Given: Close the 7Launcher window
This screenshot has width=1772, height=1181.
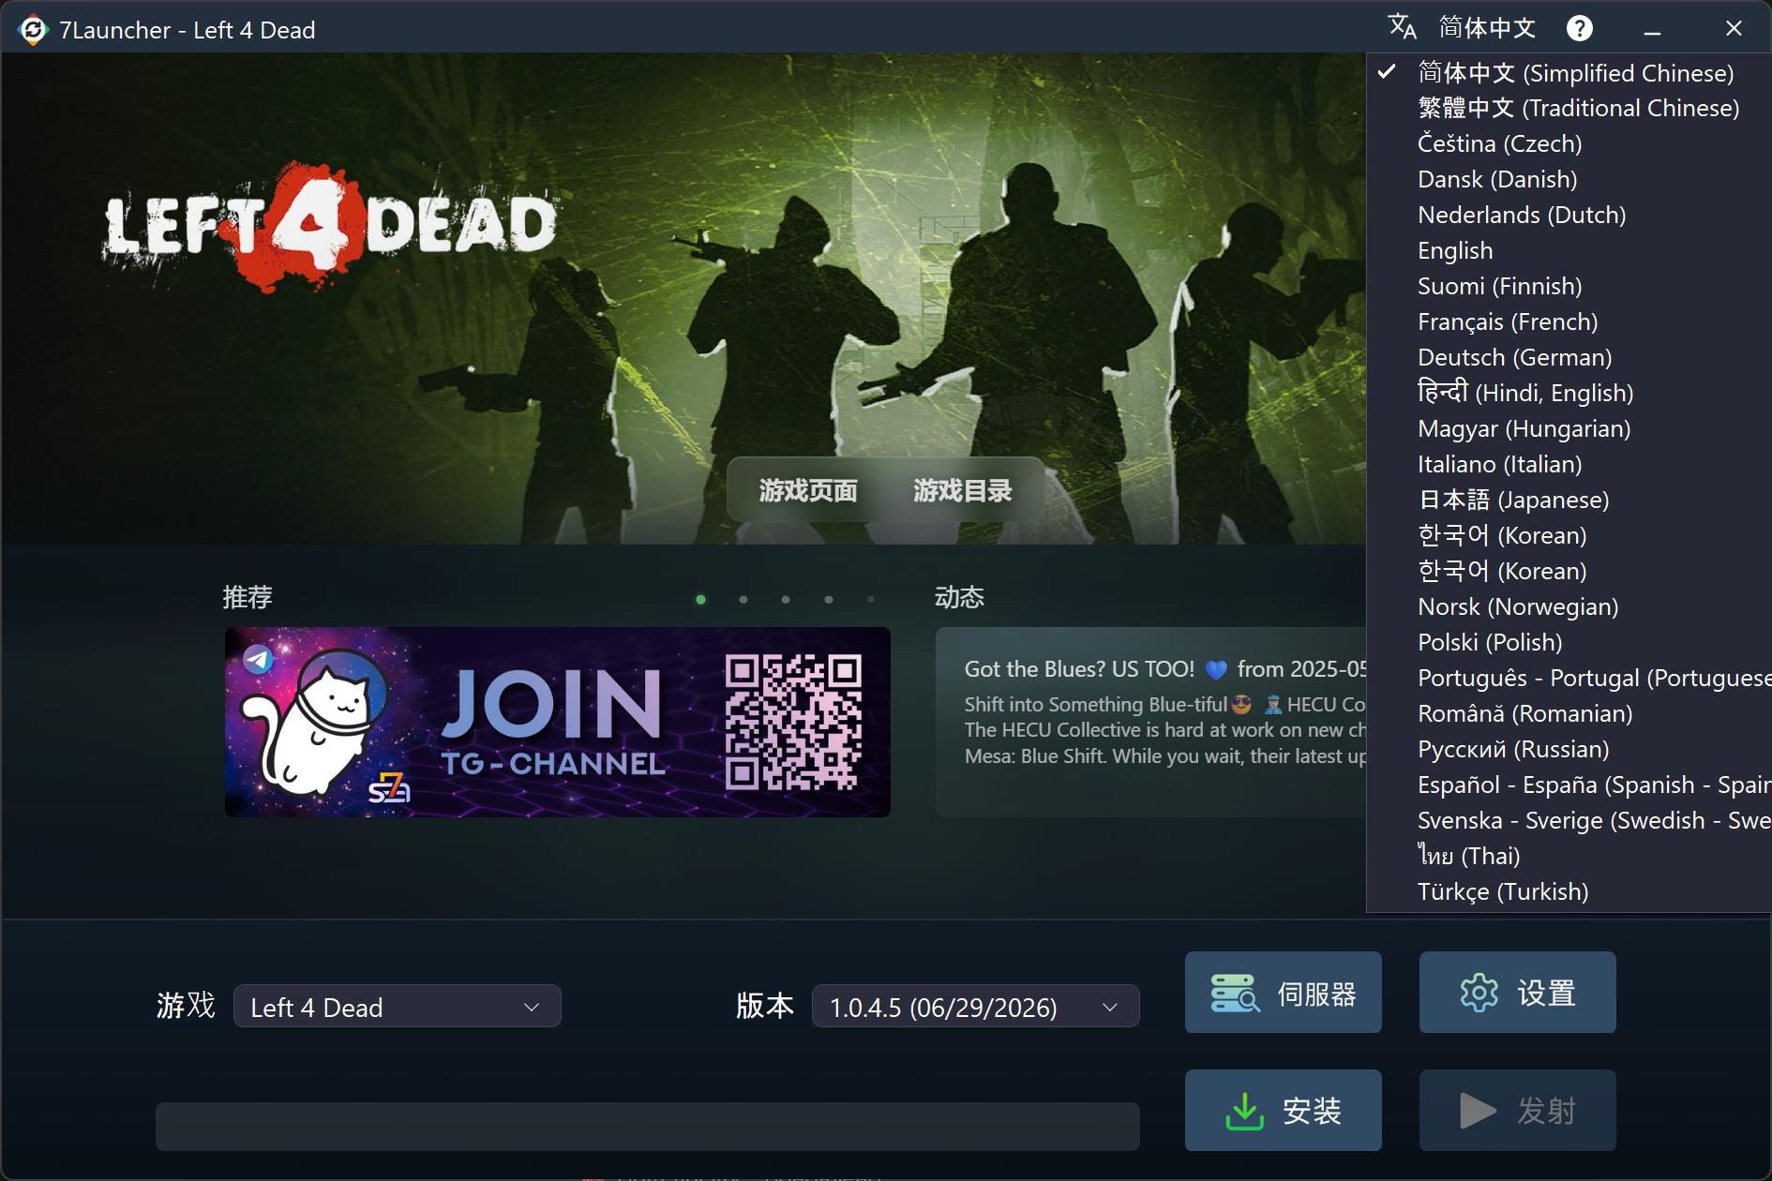Looking at the screenshot, I should pyautogui.click(x=1734, y=29).
